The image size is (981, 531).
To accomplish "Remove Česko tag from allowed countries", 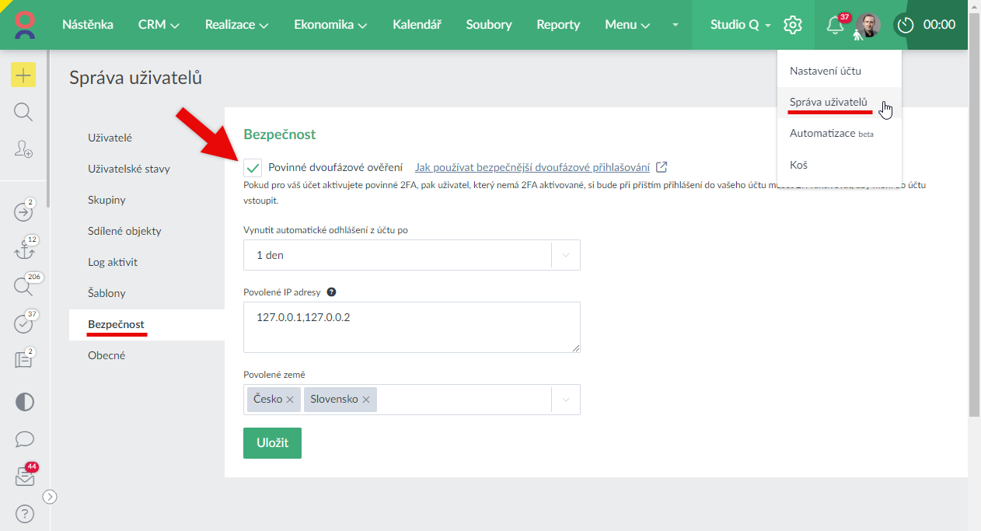I will coord(290,400).
